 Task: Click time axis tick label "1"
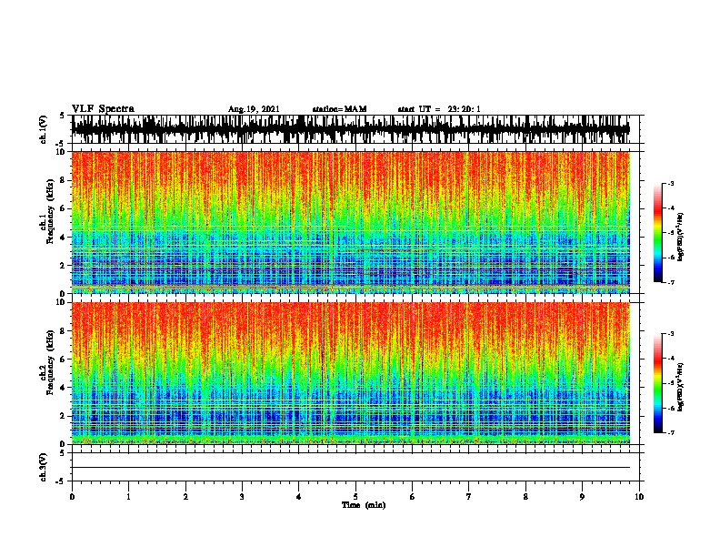(128, 497)
